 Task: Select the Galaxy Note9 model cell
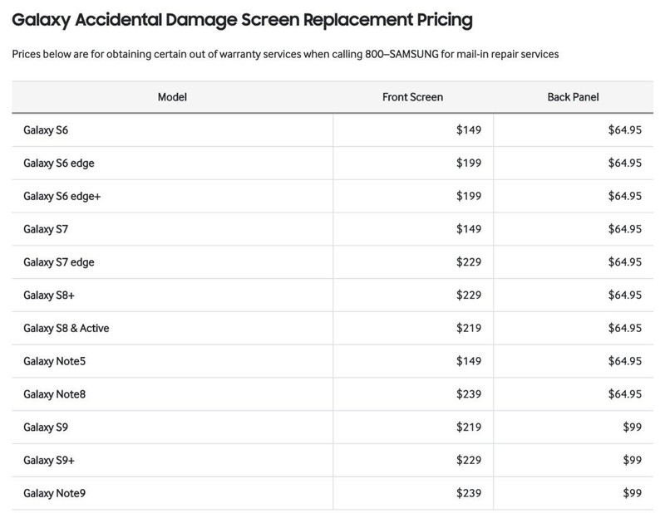tap(54, 493)
